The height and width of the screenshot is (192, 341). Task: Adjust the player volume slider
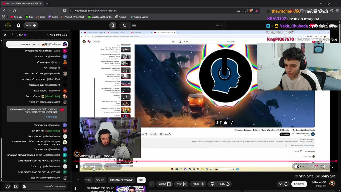pos(92,167)
